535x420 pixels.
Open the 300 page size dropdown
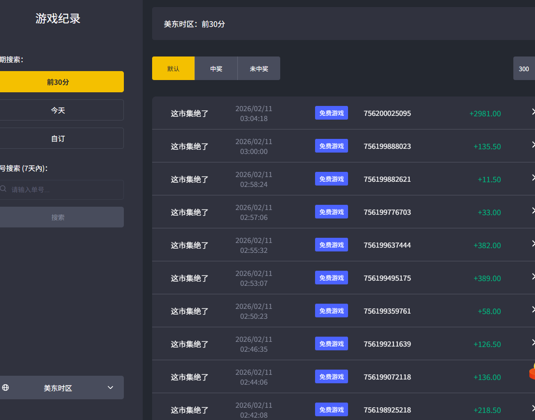pos(524,69)
